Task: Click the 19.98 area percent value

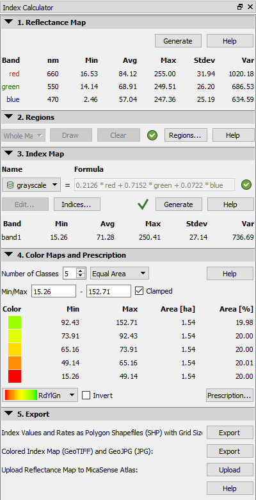Action: pos(245,322)
